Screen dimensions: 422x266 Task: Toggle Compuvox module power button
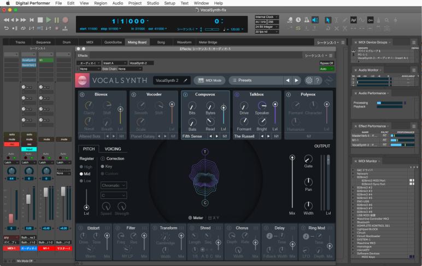pos(185,94)
